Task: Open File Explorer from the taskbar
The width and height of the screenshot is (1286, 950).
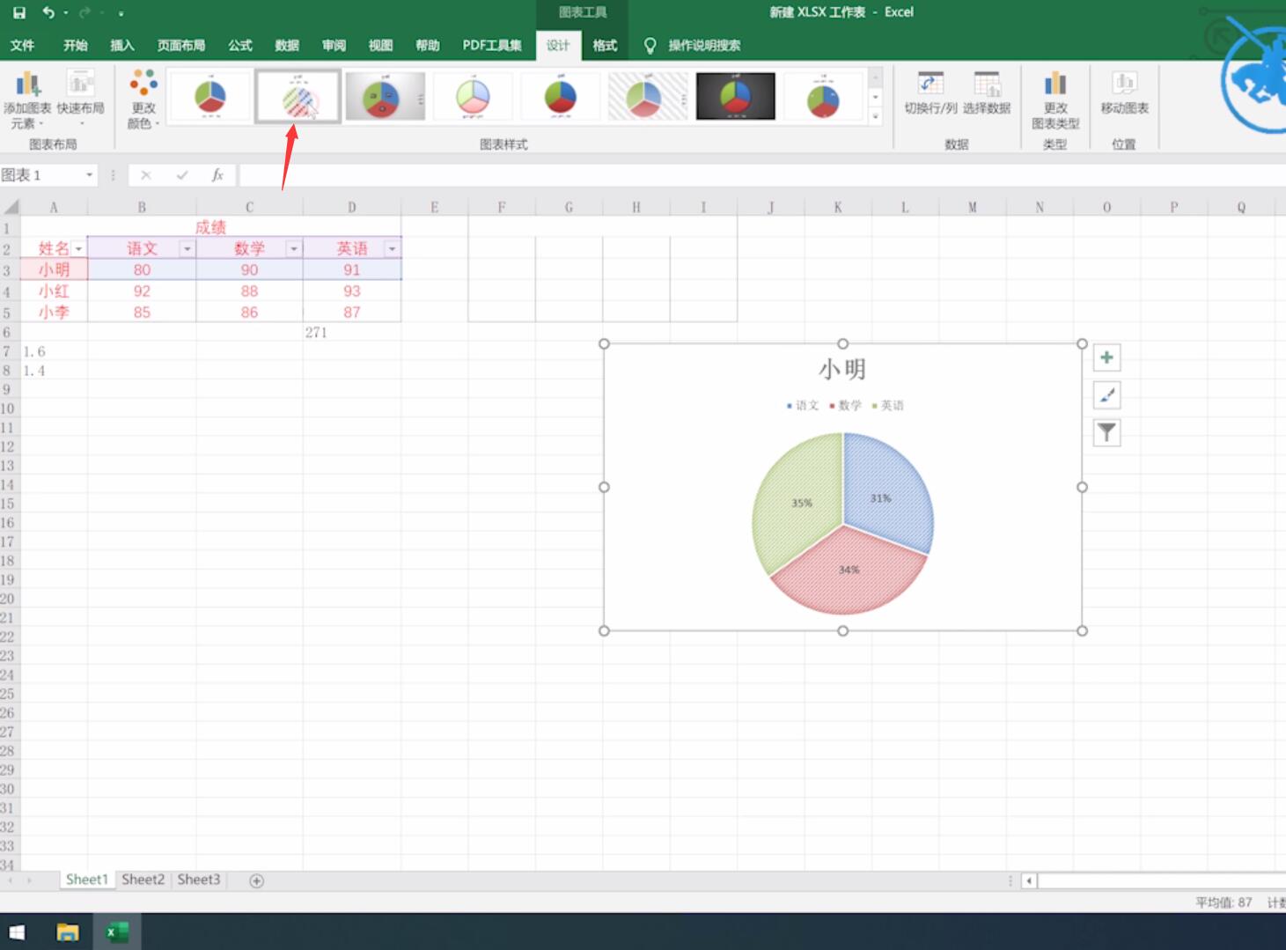Action: click(x=68, y=932)
